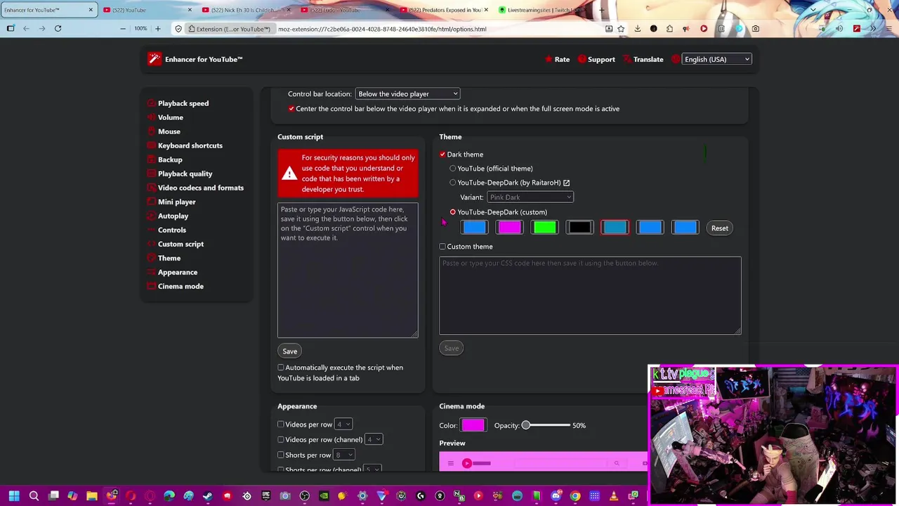Pick the black custom theme swatch
This screenshot has width=899, height=506.
(x=580, y=228)
